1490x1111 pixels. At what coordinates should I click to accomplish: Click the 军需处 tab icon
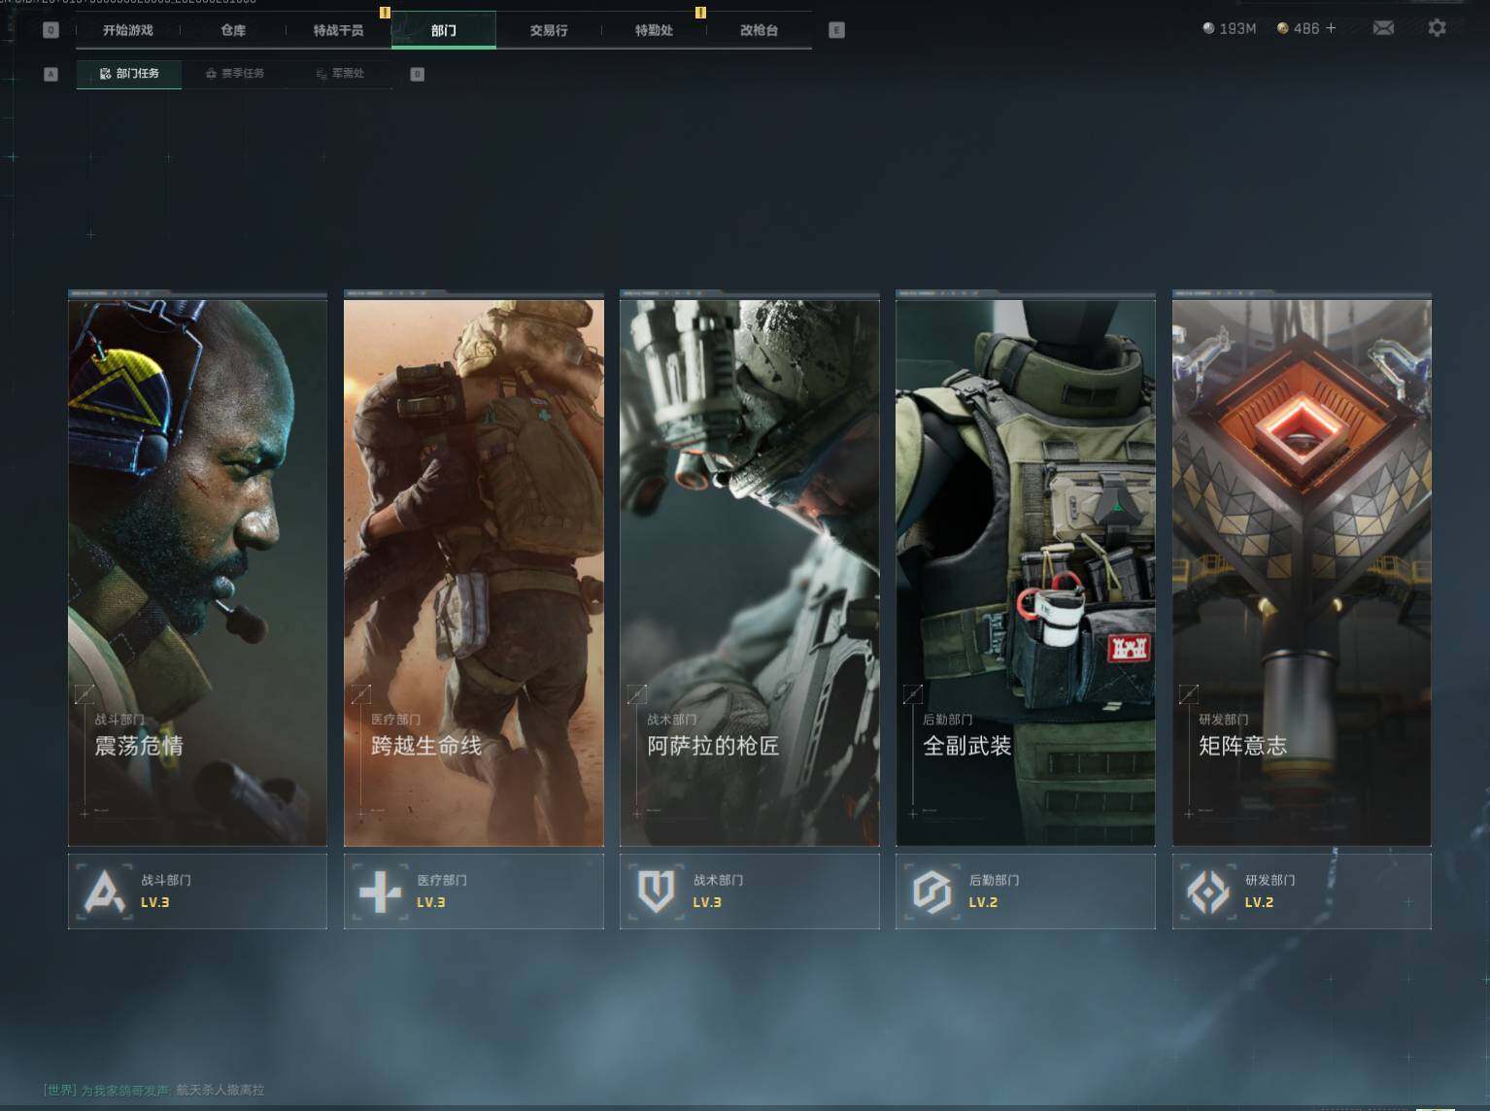point(322,74)
